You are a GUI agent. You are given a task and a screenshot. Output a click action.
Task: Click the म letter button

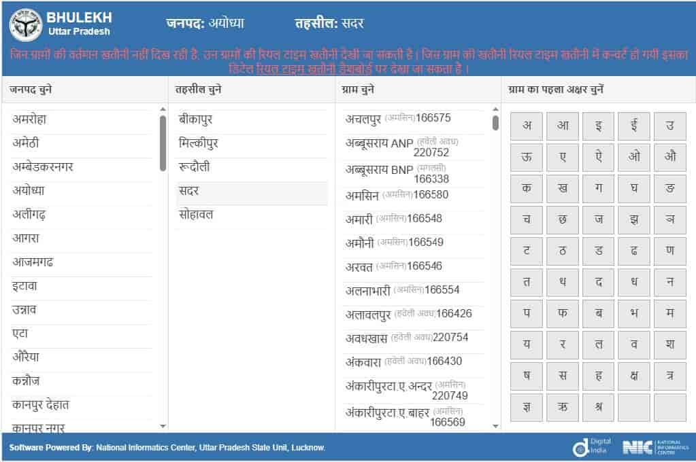click(x=670, y=314)
